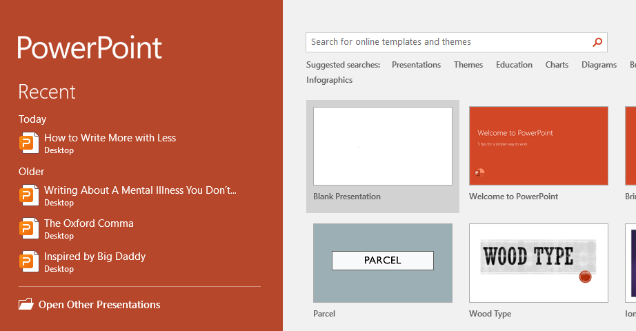
Task: Click PowerPoint file icon beside Writing About A Mental Illness
Action: click(29, 195)
